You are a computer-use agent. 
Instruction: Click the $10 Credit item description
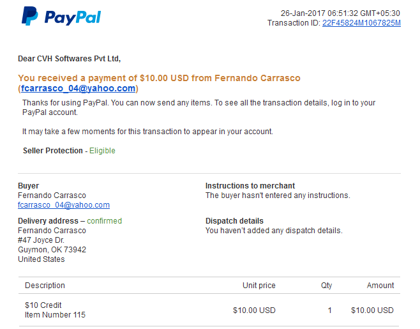click(x=43, y=305)
